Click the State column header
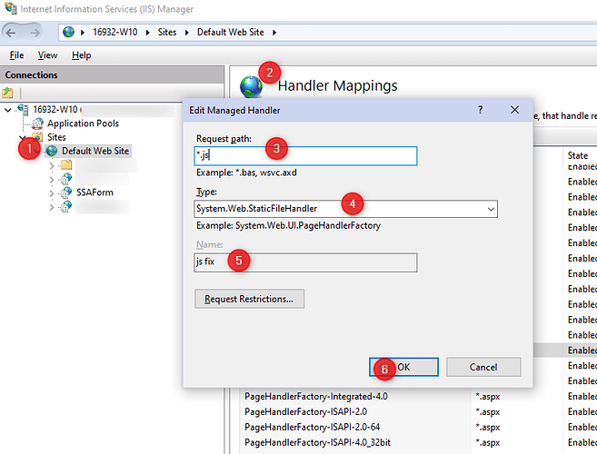Image resolution: width=597 pixels, height=454 pixels. click(578, 155)
